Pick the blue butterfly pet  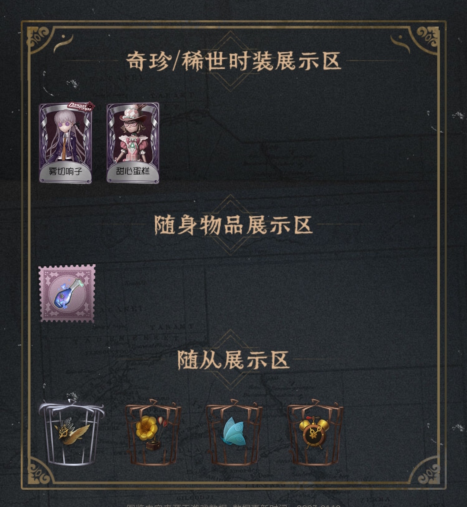234,432
